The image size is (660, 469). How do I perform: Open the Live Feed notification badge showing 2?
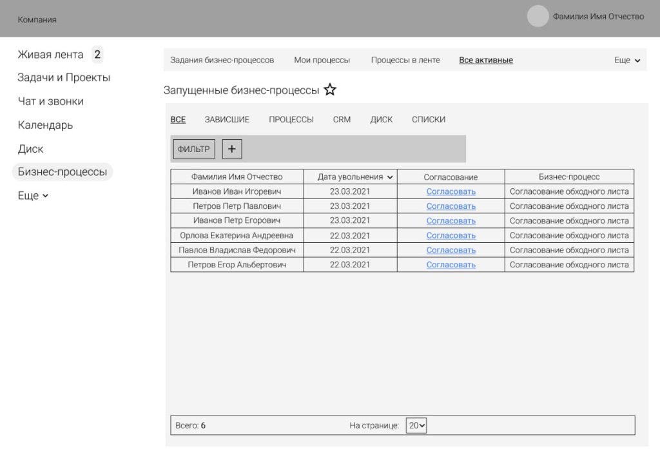click(x=97, y=55)
